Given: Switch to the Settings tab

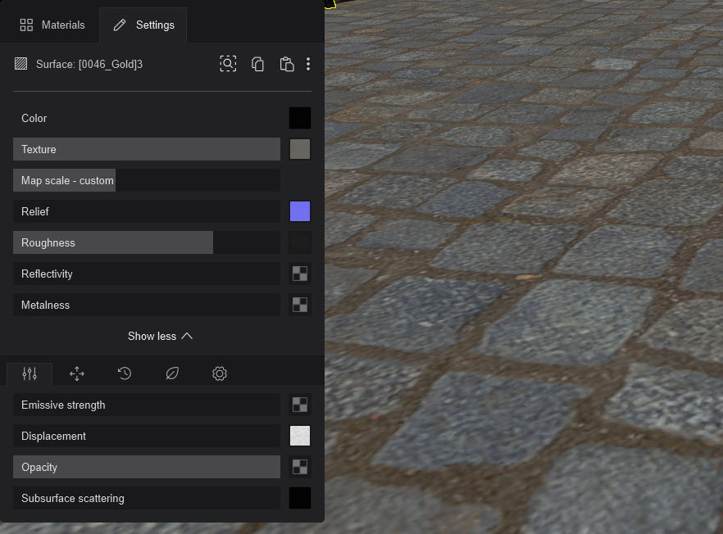Looking at the screenshot, I should 143,25.
